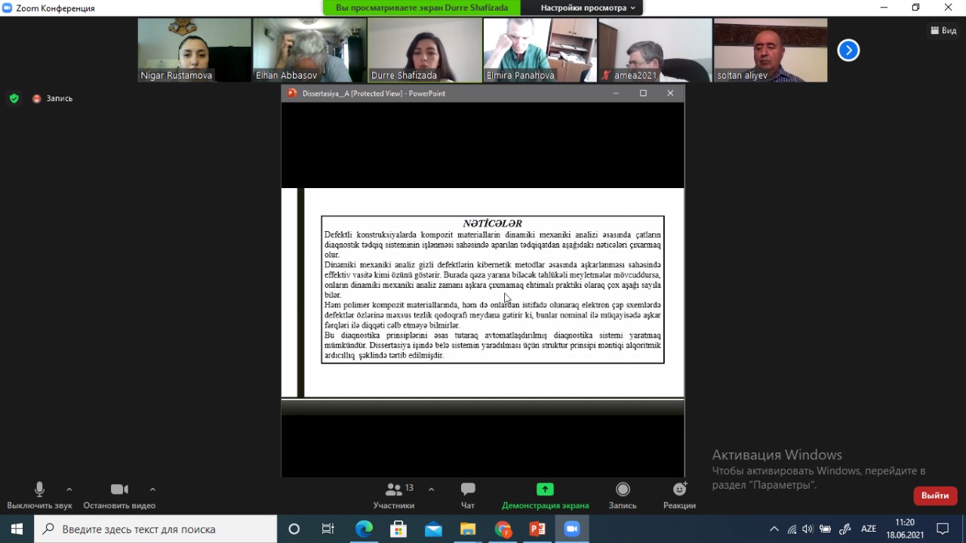Click the Windows taskbar search field
This screenshot has height=543, width=966.
(157, 529)
